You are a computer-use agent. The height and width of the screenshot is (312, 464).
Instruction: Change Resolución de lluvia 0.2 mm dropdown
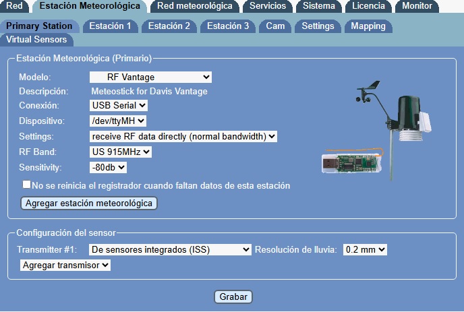pyautogui.click(x=365, y=250)
